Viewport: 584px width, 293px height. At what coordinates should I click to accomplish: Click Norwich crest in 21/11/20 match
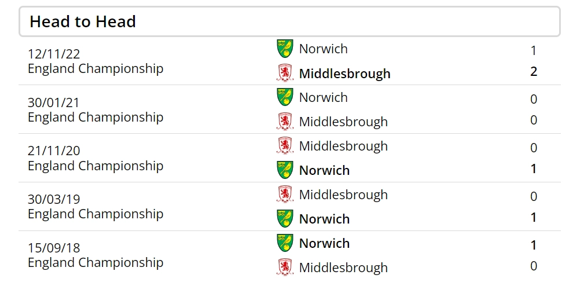click(x=285, y=170)
